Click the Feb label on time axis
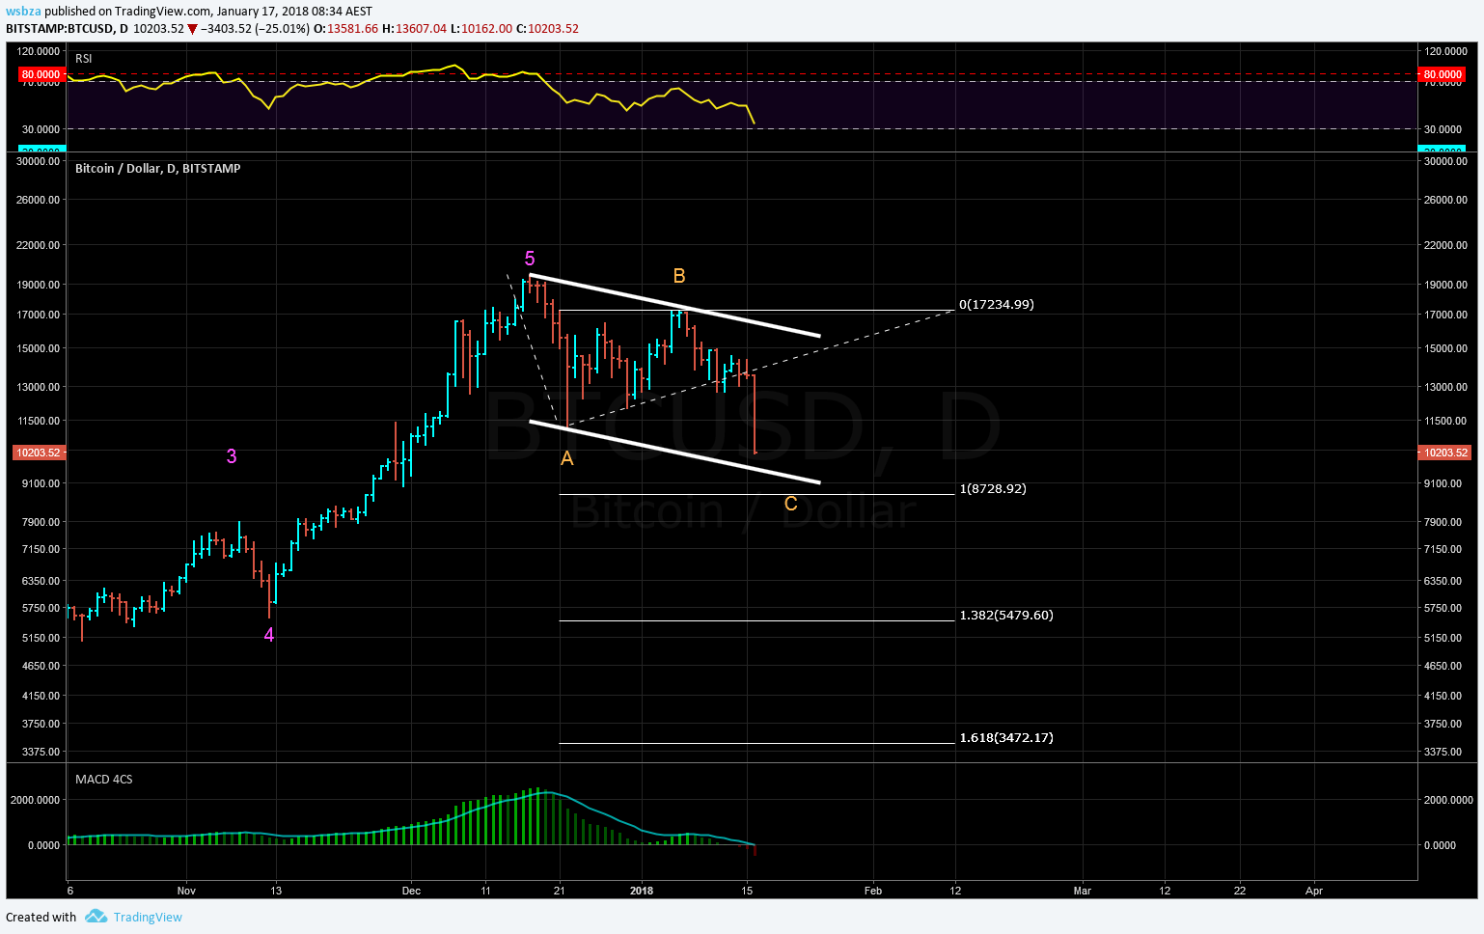Viewport: 1484px width, 934px height. click(x=873, y=891)
